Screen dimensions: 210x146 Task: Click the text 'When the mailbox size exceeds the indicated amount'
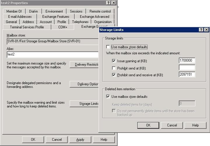pos(143,53)
